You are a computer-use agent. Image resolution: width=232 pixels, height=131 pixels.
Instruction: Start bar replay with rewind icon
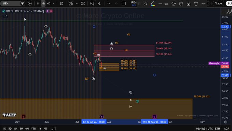click(100, 3)
